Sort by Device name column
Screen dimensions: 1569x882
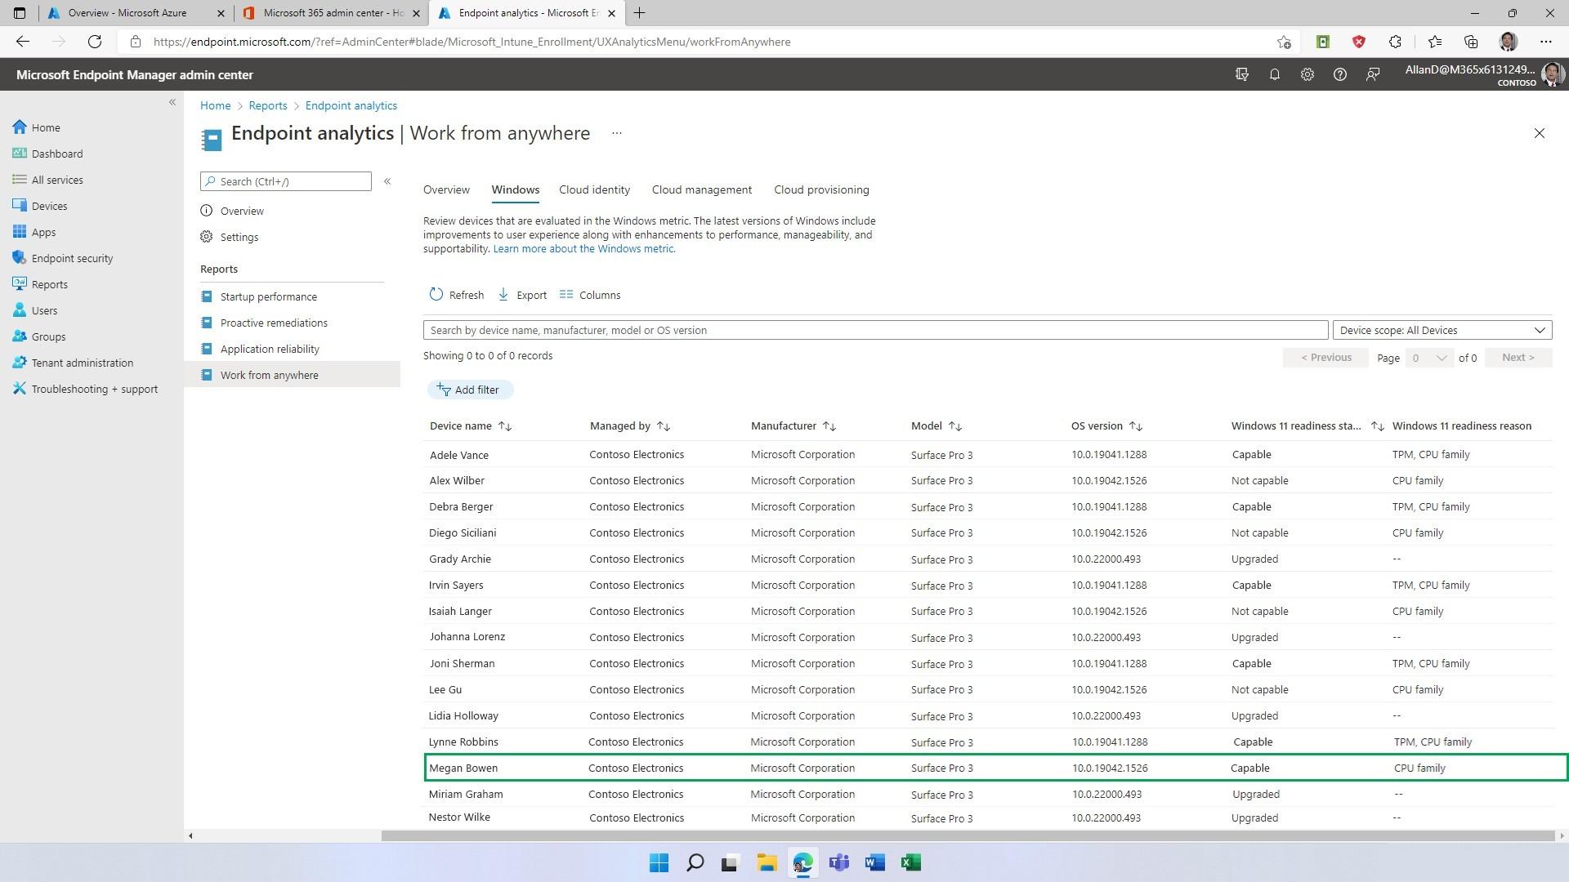(x=504, y=426)
